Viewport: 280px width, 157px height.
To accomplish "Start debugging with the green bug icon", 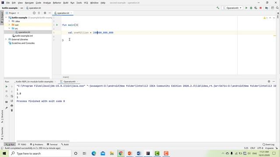I will (x=251, y=8).
